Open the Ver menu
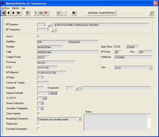 [x=23, y=8]
